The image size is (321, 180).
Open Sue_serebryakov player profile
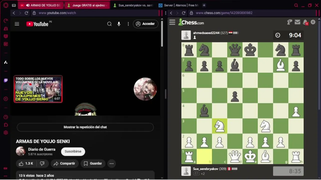(205, 169)
